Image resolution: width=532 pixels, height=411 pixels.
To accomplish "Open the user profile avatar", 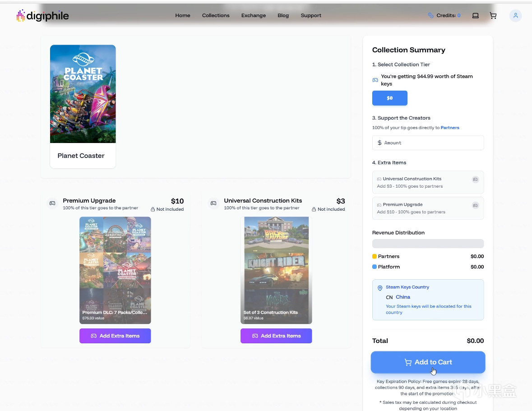I will (515, 16).
